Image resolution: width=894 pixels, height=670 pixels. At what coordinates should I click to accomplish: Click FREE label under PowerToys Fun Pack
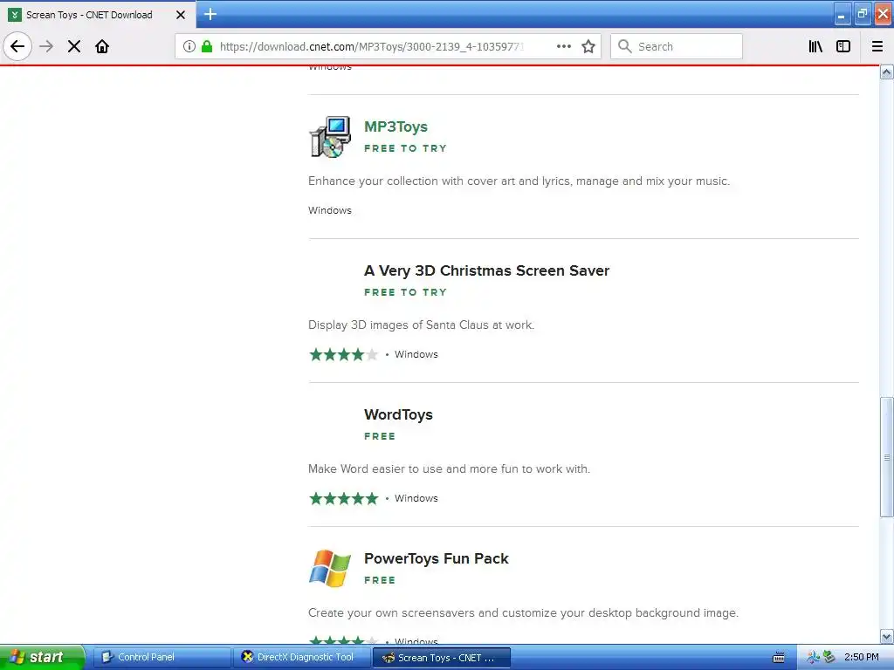point(380,580)
